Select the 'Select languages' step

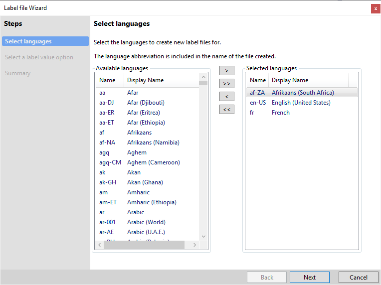[45, 41]
